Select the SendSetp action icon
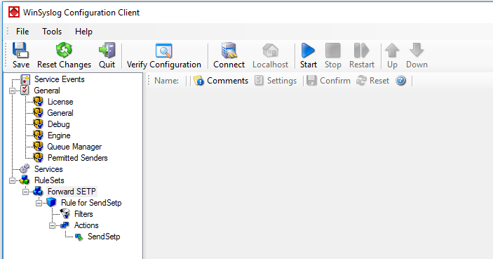 pos(79,237)
